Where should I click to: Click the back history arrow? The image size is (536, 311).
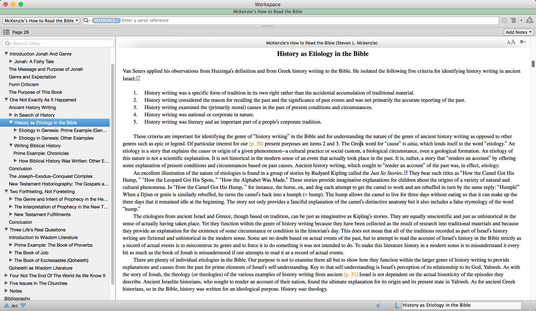pos(378,305)
